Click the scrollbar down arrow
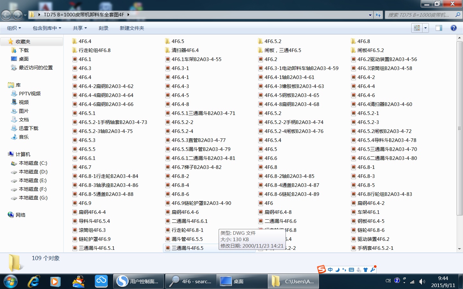463x289 pixels. 459,249
